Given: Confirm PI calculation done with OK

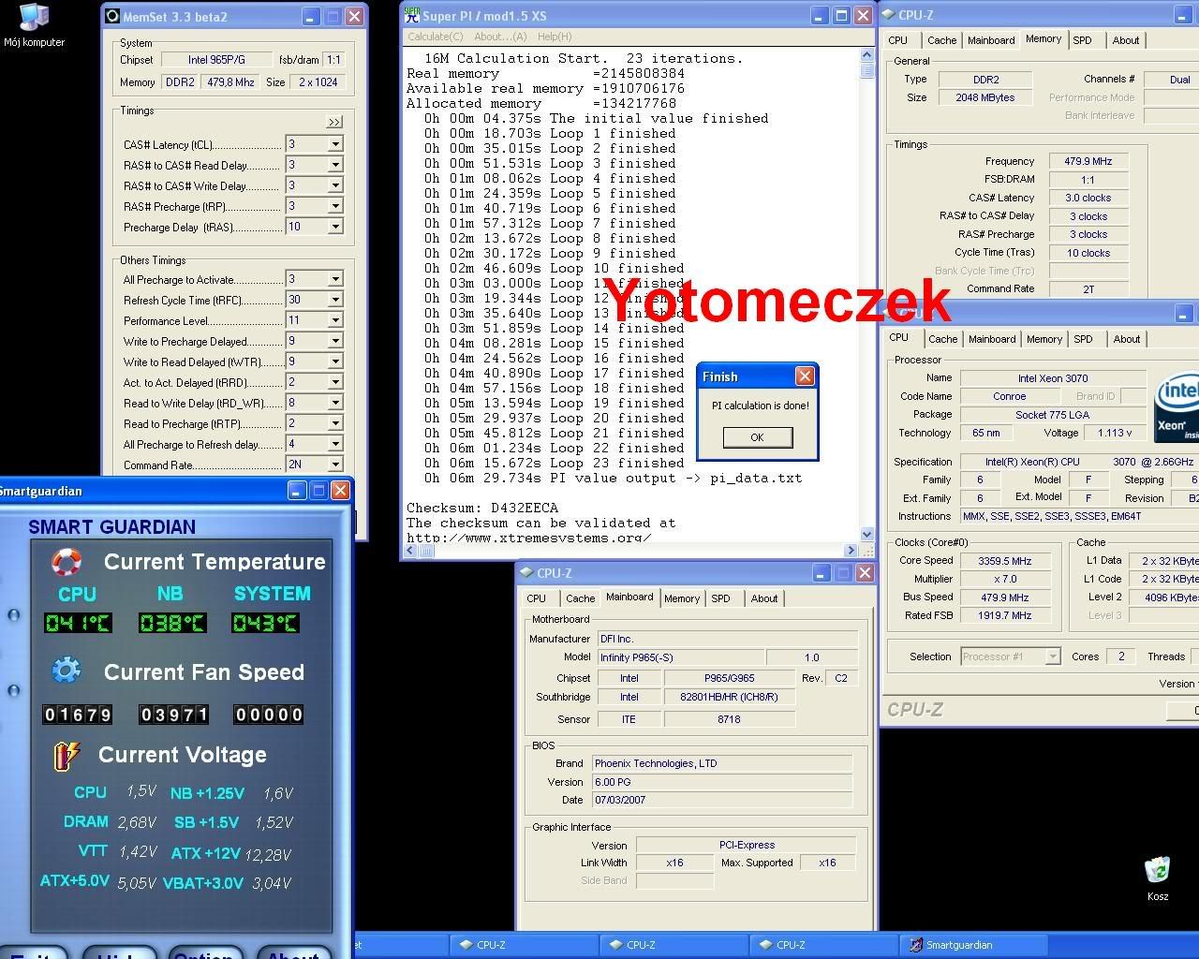Looking at the screenshot, I should [x=757, y=437].
